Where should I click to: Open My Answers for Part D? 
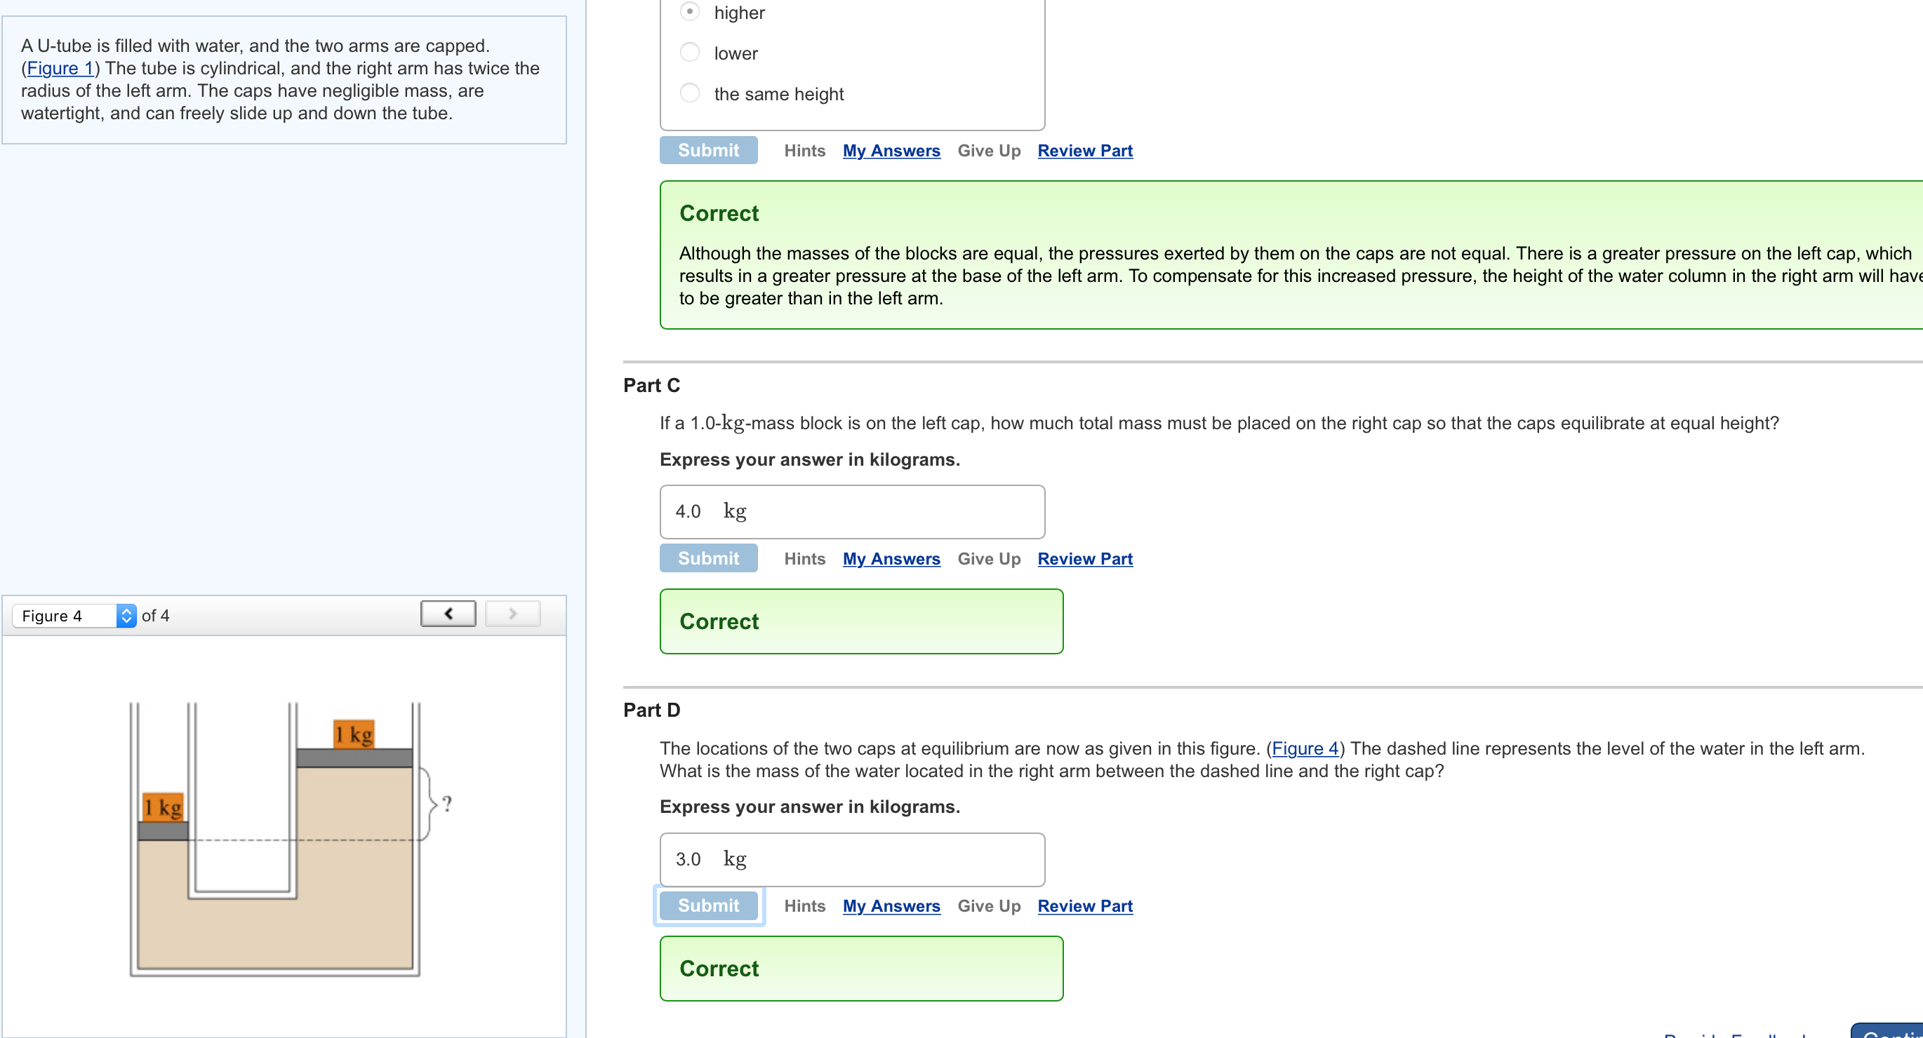[x=891, y=906]
